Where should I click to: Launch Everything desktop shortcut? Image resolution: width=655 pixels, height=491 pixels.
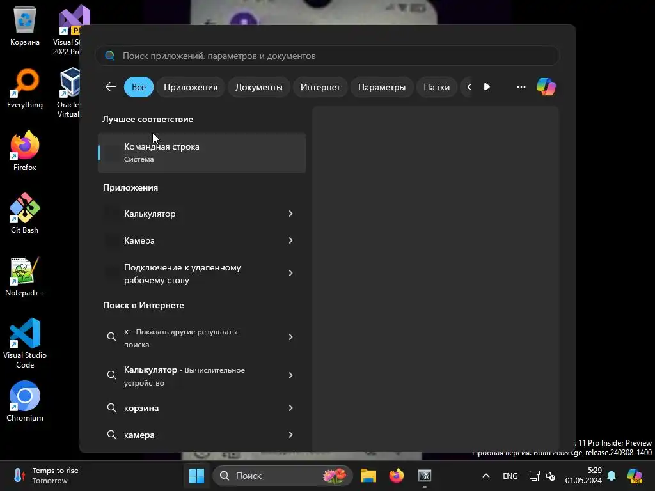[25, 88]
